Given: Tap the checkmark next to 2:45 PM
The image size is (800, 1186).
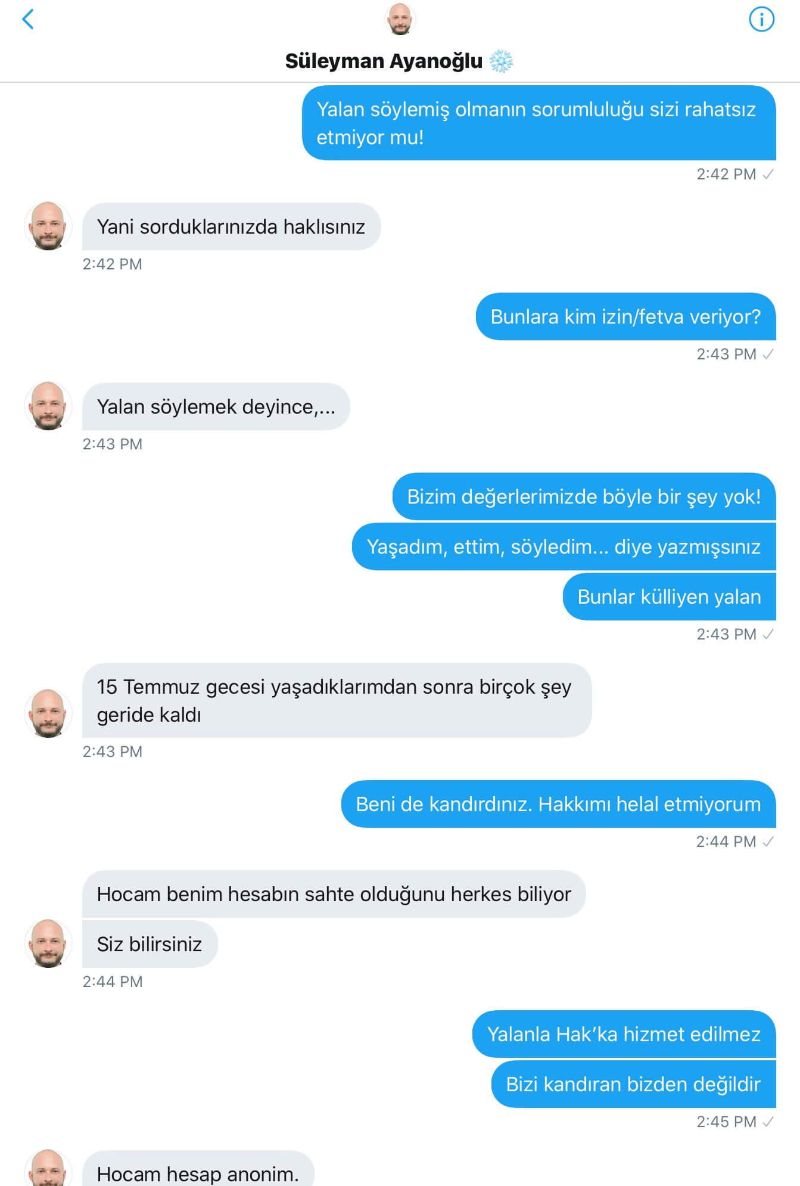Looking at the screenshot, I should coord(768,1122).
